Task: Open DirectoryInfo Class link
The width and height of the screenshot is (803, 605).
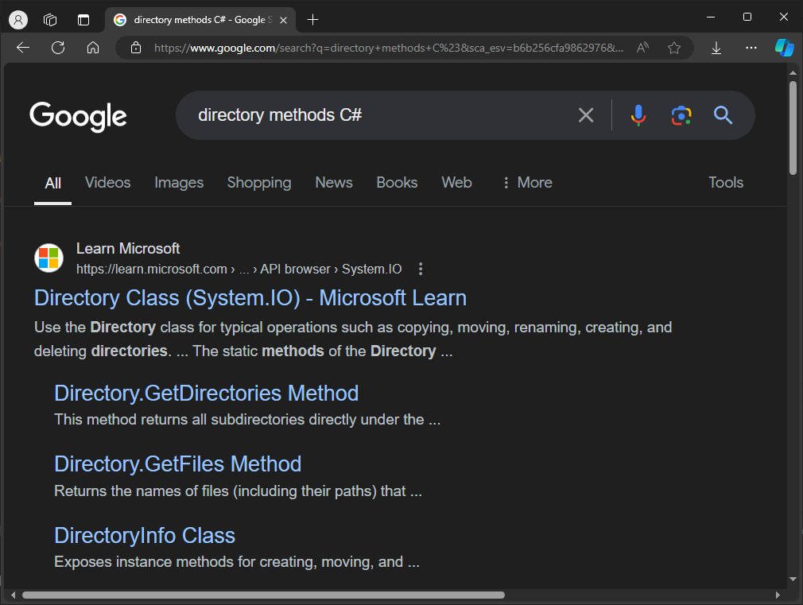Action: [x=145, y=536]
